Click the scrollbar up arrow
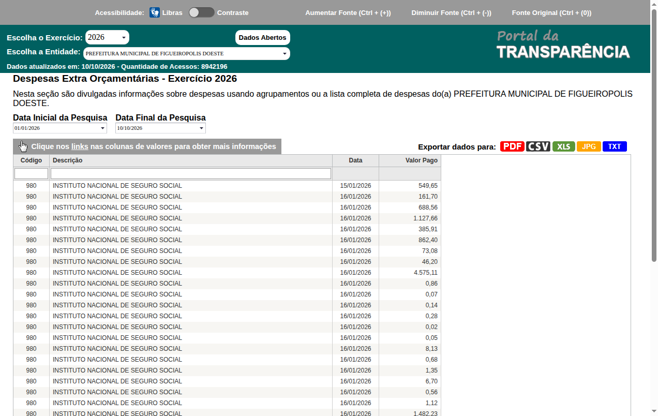The height and width of the screenshot is (416, 658). click(654, 4)
